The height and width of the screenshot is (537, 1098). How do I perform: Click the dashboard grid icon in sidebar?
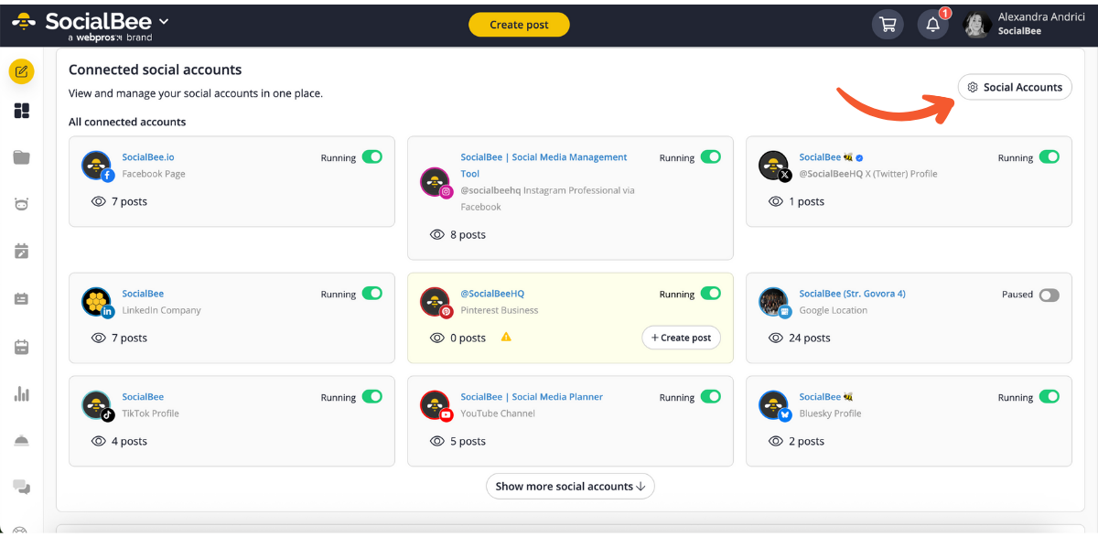click(22, 111)
